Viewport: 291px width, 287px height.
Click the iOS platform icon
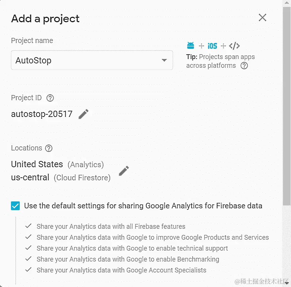[212, 46]
